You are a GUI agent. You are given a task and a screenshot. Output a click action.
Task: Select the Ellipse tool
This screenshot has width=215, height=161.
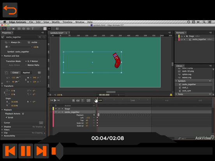coord(28,29)
